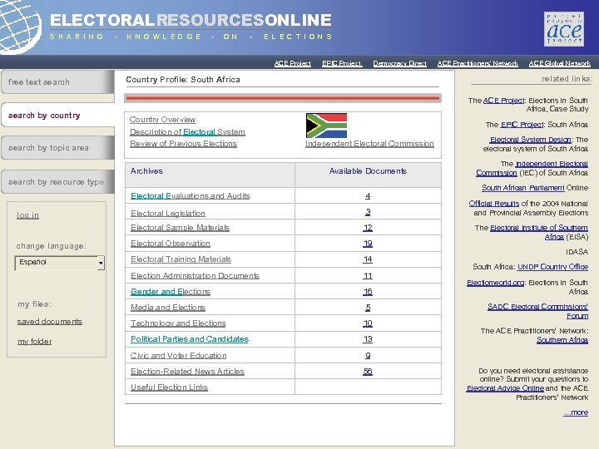Screen dimensions: 599x449
Task: Open the EPIC Project top navigation link
Action: tap(342, 63)
